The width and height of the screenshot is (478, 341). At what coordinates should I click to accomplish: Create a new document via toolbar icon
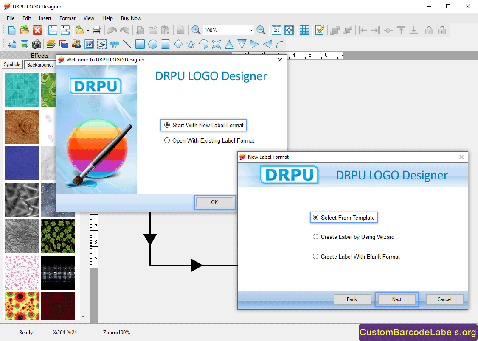click(x=11, y=30)
